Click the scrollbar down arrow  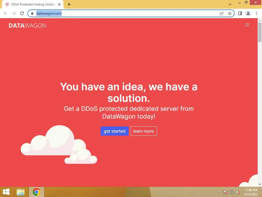pos(260,184)
